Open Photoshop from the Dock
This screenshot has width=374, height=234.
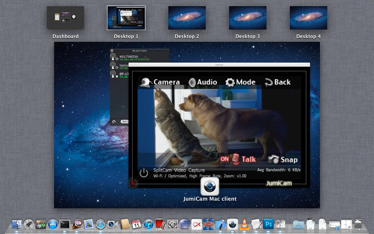click(x=268, y=225)
